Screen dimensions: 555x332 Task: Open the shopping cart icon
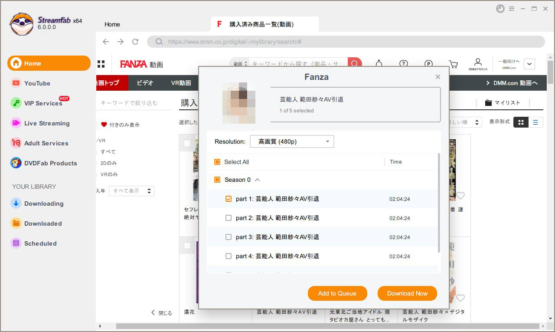click(454, 64)
